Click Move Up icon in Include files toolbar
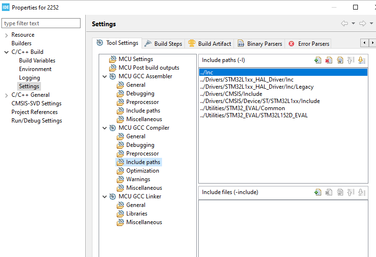The image size is (376, 257). point(350,192)
